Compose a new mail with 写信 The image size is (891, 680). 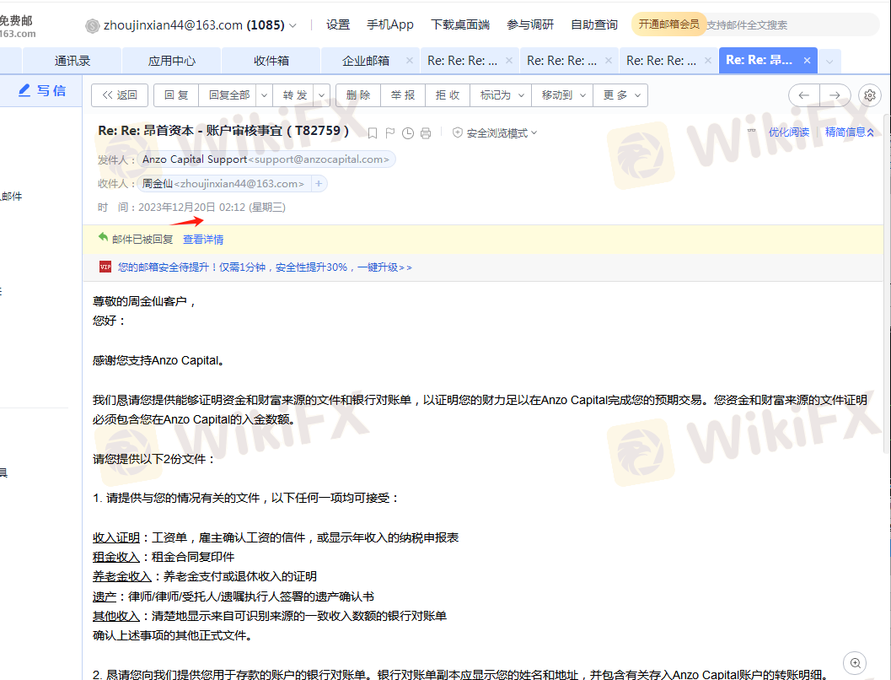pyautogui.click(x=41, y=90)
